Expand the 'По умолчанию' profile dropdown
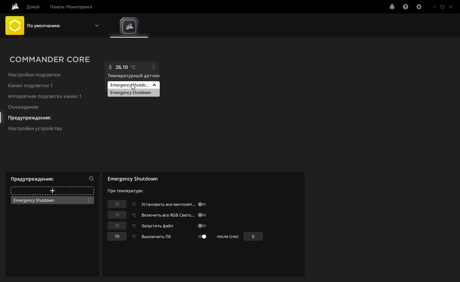Image resolution: width=460 pixels, height=282 pixels. click(x=97, y=26)
